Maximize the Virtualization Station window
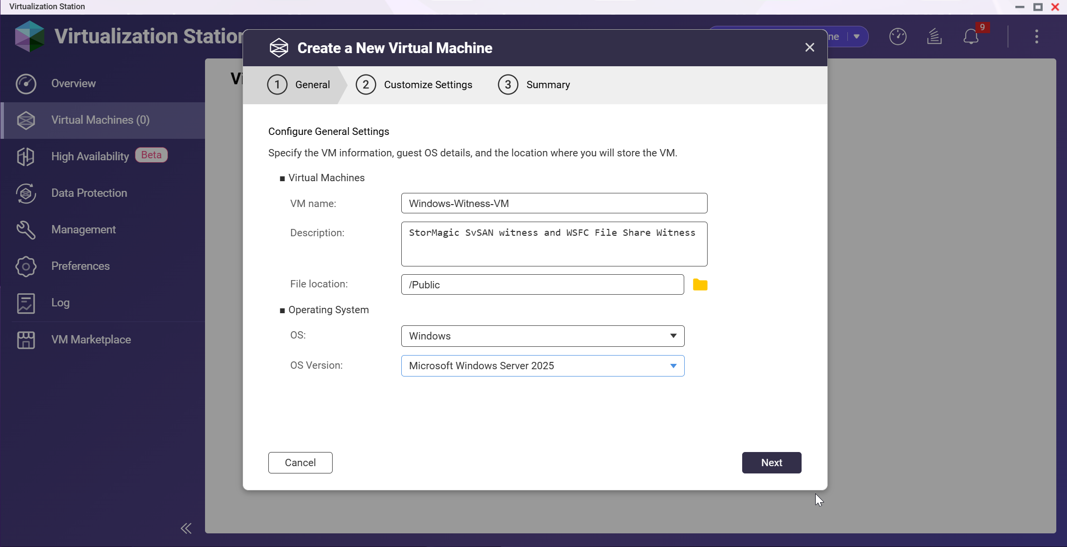Image resolution: width=1067 pixels, height=547 pixels. click(x=1038, y=7)
